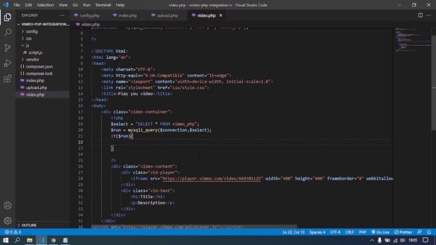Open the Extensions view icon

coord(7,79)
